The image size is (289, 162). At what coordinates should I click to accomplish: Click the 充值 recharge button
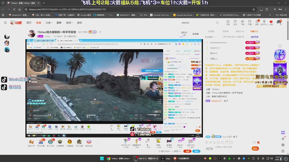[x=187, y=151]
